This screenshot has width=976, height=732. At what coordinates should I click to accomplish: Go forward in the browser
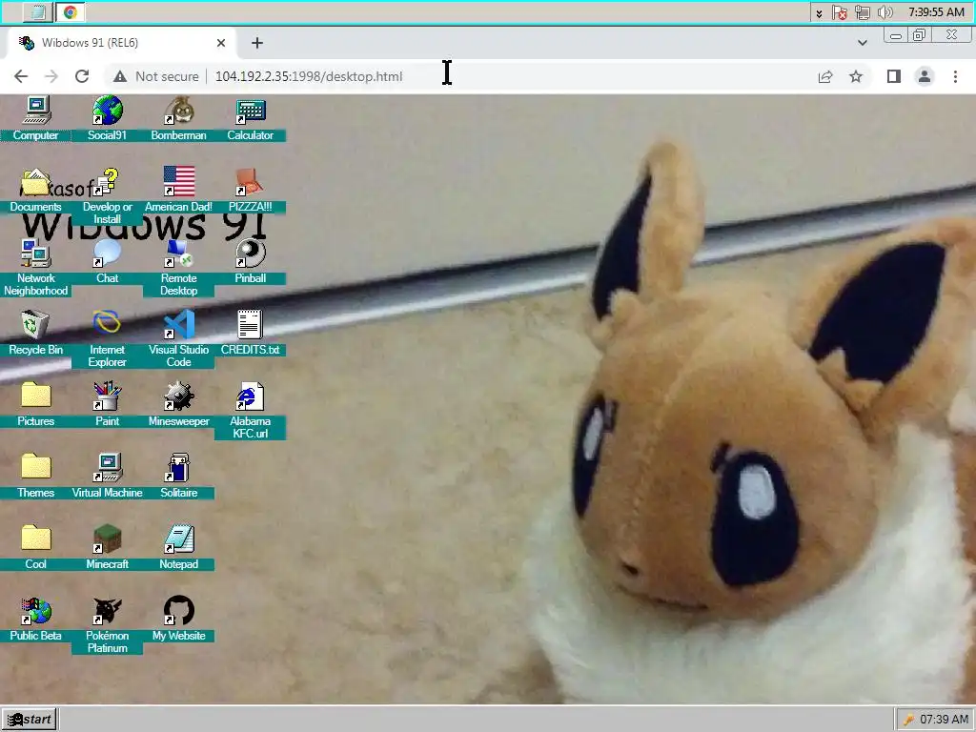pos(51,76)
